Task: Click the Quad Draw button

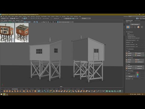Action: (140, 68)
